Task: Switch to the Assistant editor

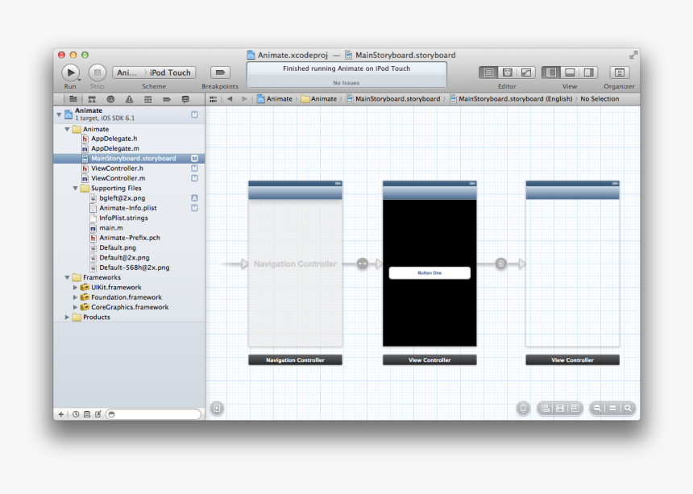Action: pos(507,73)
